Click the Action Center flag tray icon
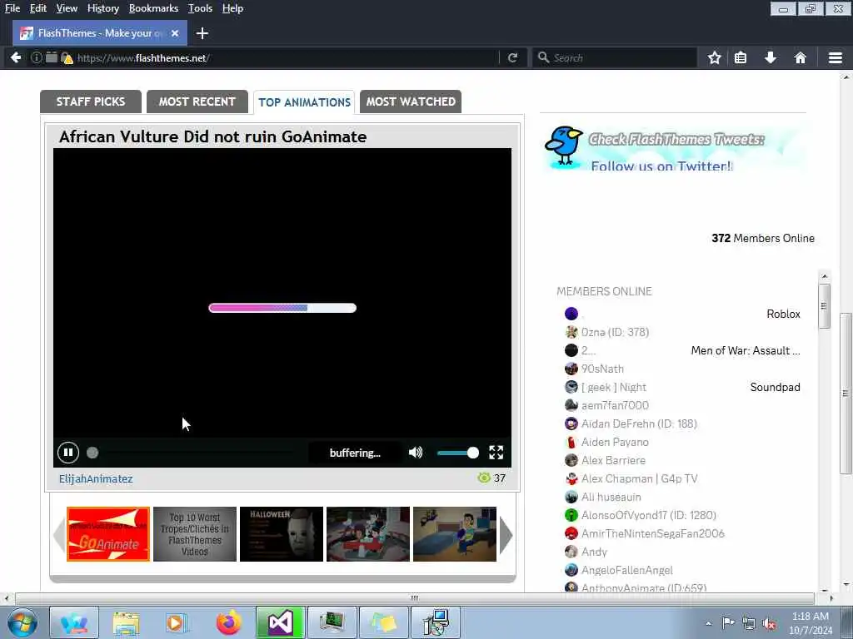This screenshot has width=853, height=639. (728, 622)
